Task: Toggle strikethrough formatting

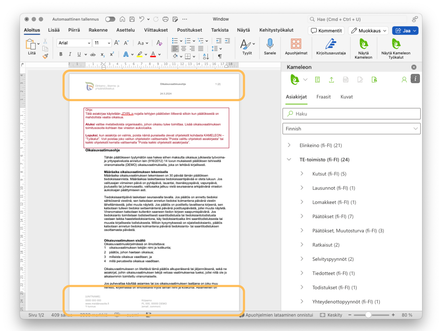Action: [x=93, y=54]
